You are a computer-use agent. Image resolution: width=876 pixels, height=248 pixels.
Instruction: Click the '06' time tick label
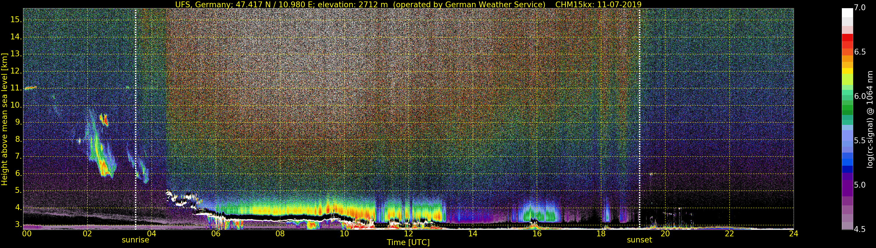pos(215,234)
